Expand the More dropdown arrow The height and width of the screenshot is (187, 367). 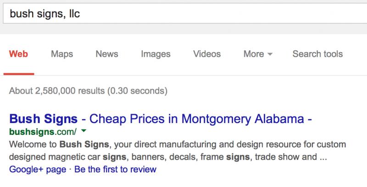(270, 54)
